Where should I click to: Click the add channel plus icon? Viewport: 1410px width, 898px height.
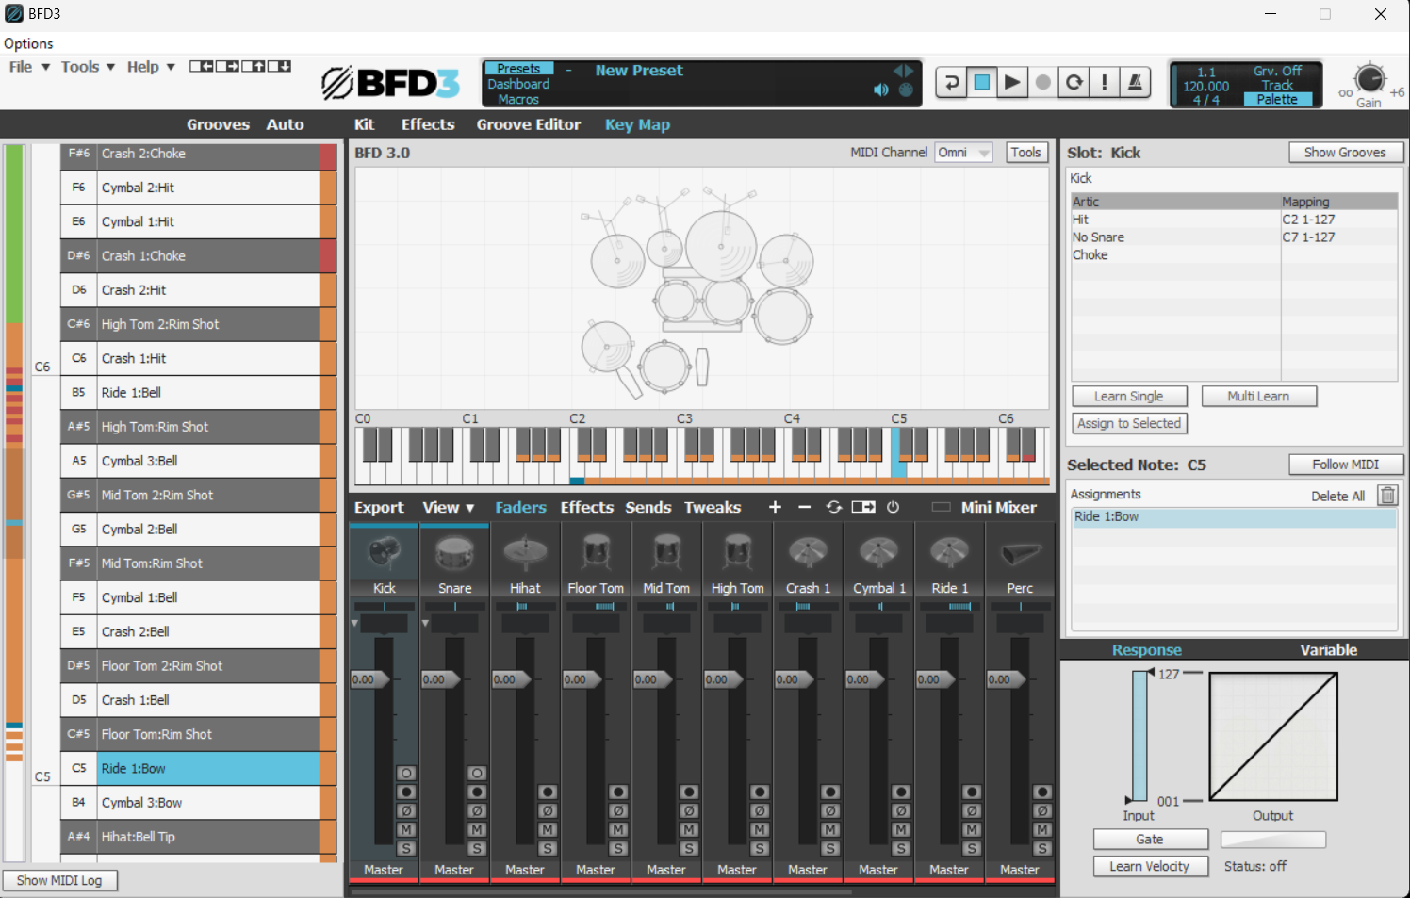click(x=775, y=507)
